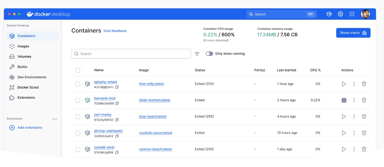384x167 pixels.
Task: Open the Settings gear icon
Action: (340, 14)
